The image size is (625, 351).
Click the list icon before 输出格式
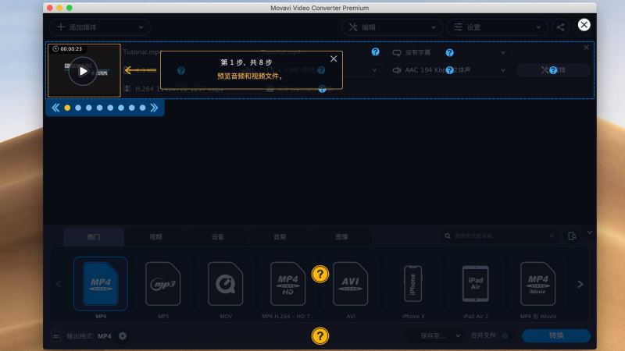click(55, 336)
